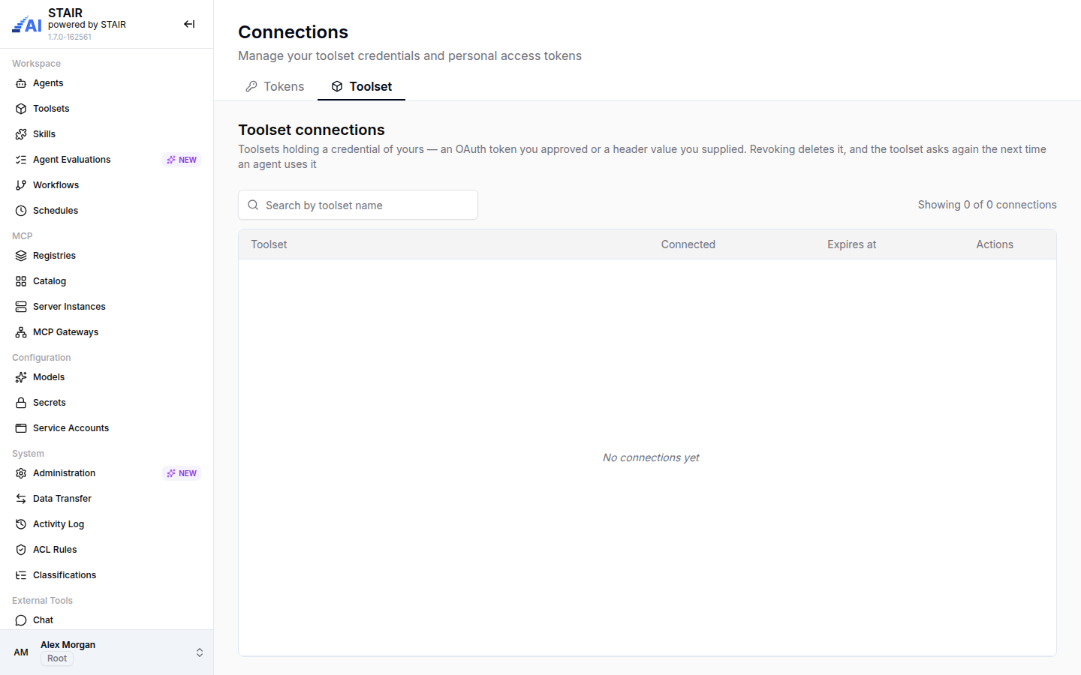The width and height of the screenshot is (1081, 675).
Task: Click the Chat bubble icon
Action: (21, 620)
